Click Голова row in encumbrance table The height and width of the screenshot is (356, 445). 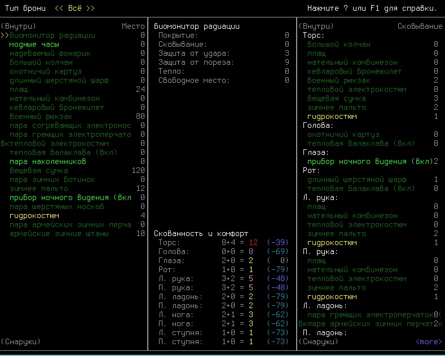pos(223,252)
